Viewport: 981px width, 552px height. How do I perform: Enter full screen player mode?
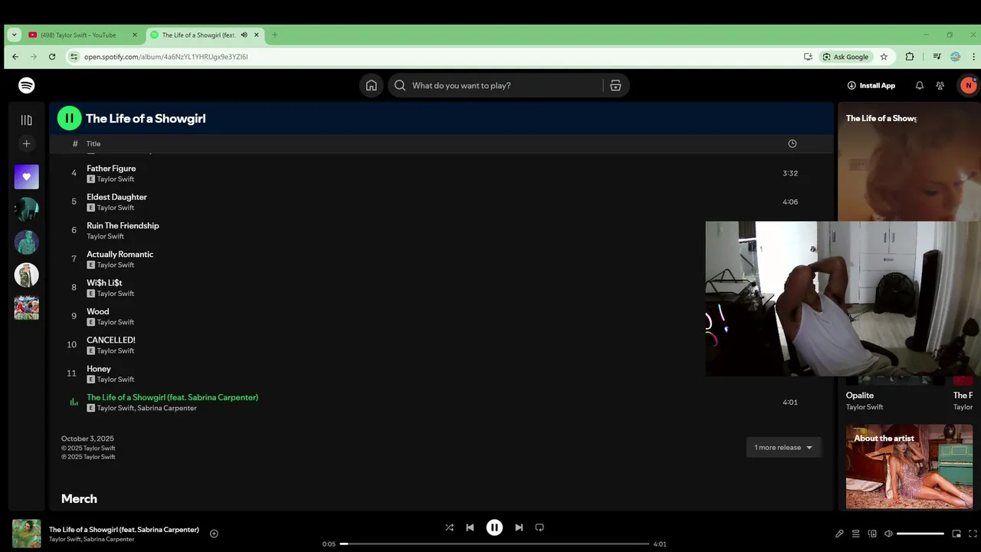(x=973, y=534)
